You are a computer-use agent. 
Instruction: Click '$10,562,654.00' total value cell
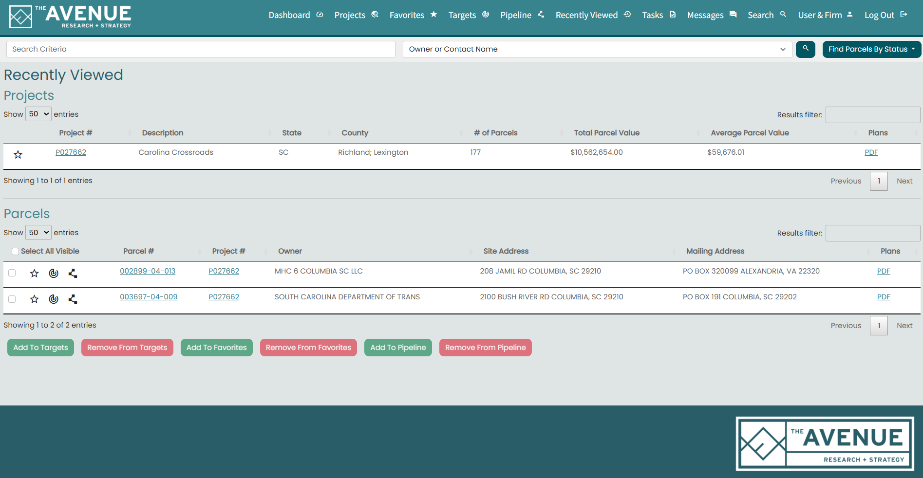coord(597,152)
